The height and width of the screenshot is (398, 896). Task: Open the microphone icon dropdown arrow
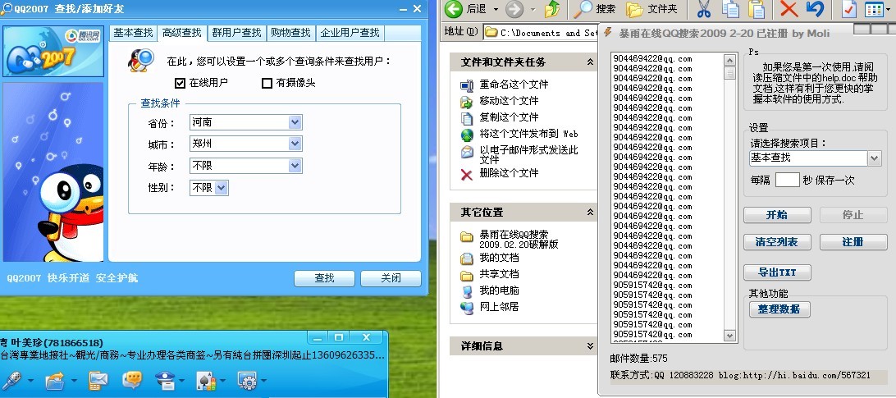tap(30, 381)
